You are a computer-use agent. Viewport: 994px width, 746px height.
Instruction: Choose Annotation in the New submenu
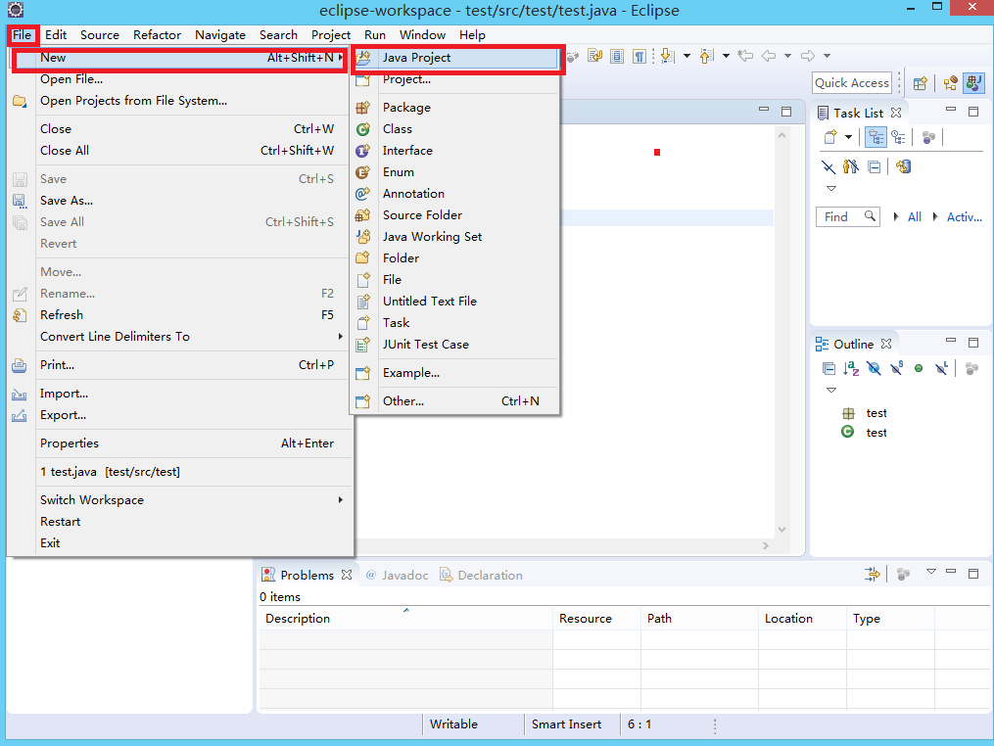(x=455, y=193)
